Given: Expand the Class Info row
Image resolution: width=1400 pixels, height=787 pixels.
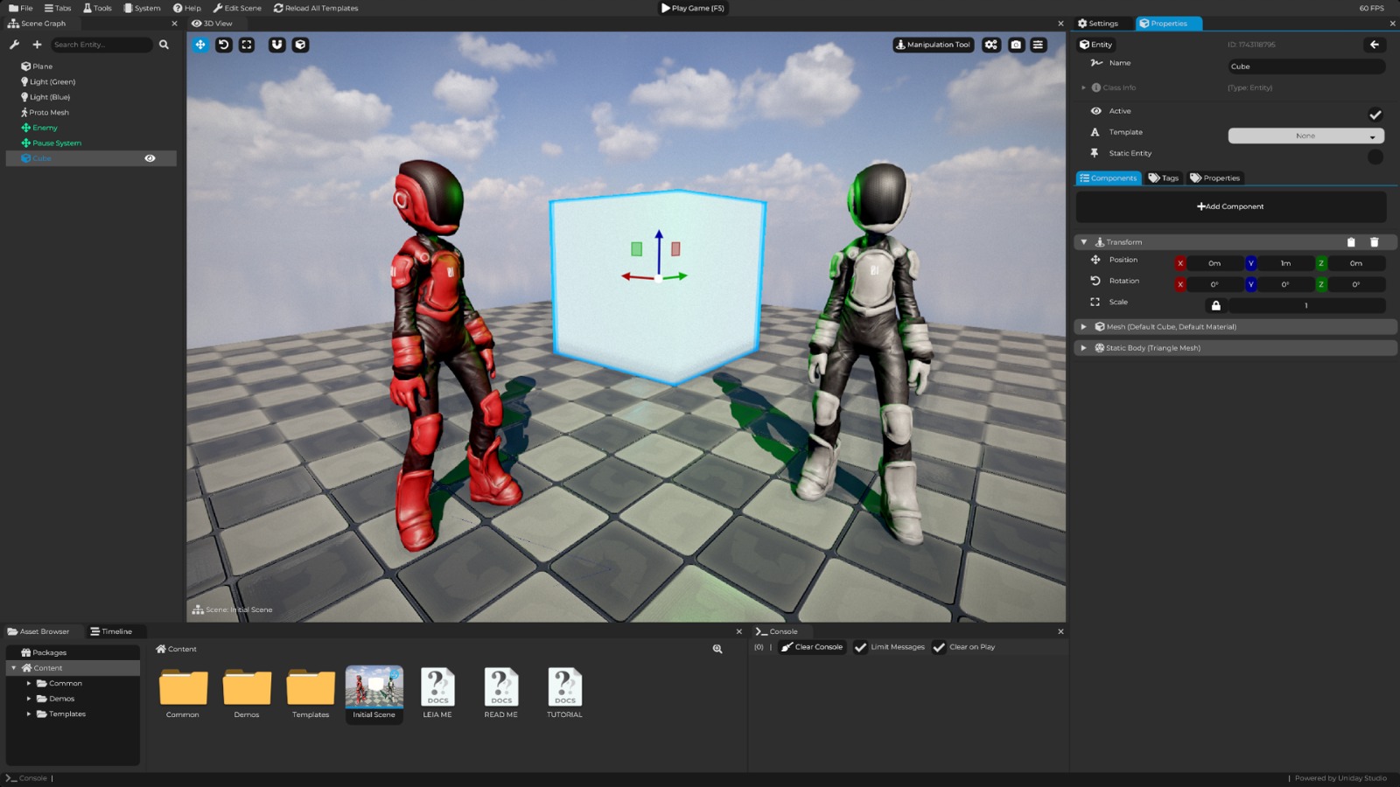Looking at the screenshot, I should click(1084, 87).
